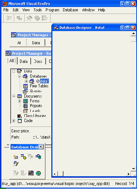The width and height of the screenshot is (137, 189).
Task: Click the Class Libraries books icon
Action: [20, 116]
